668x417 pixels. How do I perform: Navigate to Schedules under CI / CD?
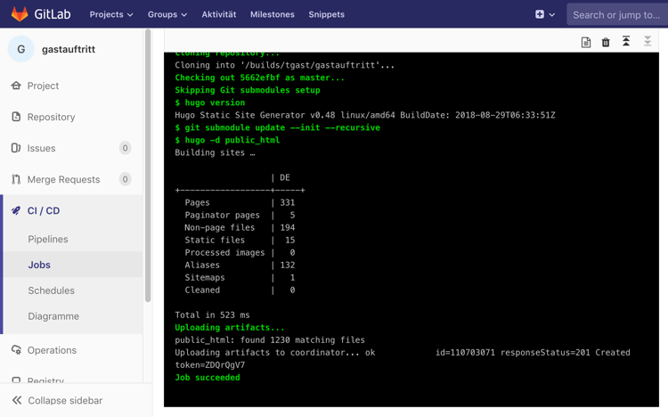51,290
